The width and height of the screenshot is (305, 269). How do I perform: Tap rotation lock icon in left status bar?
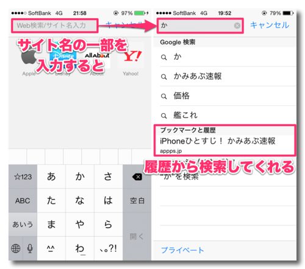click(x=116, y=13)
